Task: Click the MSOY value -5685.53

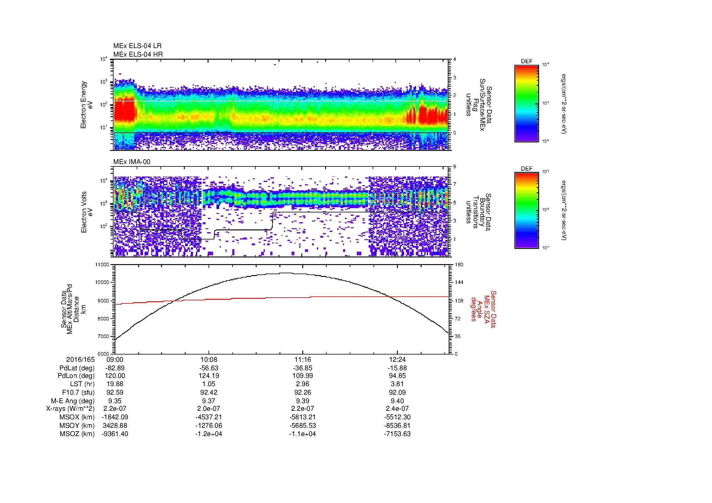Action: point(303,426)
